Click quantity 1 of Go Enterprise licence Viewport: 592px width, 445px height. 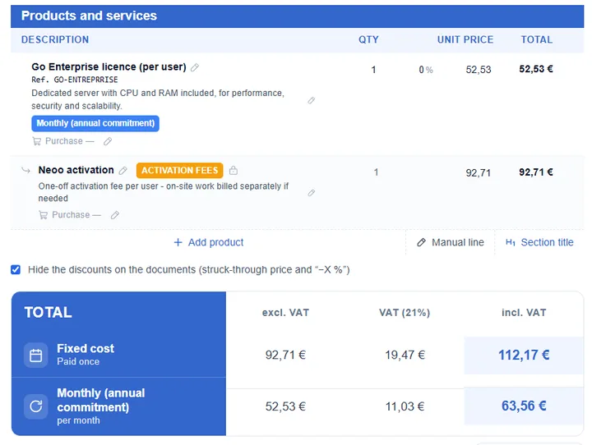pyautogui.click(x=373, y=70)
